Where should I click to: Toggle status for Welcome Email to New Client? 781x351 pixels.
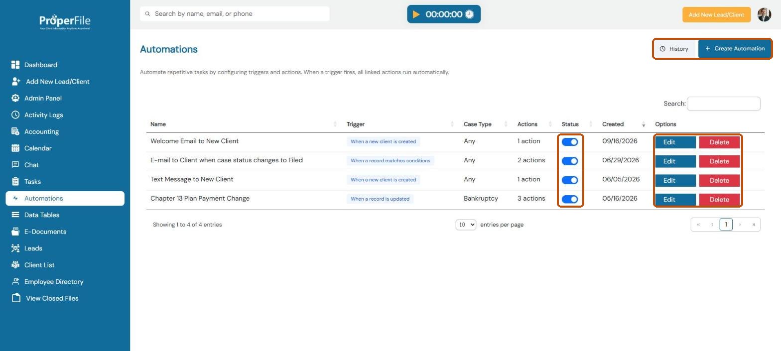coord(570,142)
